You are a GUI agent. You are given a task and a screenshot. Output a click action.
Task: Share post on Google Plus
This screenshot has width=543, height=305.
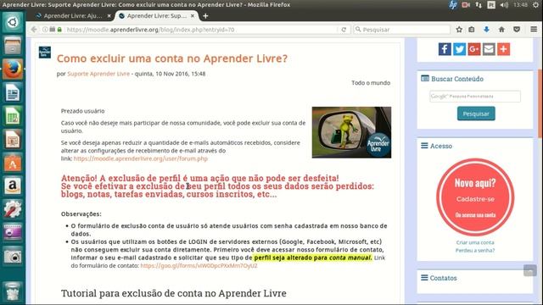pos(474,49)
